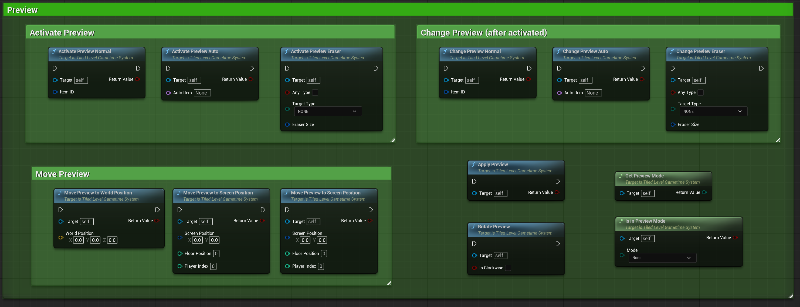The width and height of the screenshot is (800, 307).
Task: Click Apply Preview exec output pin
Action: [x=557, y=181]
